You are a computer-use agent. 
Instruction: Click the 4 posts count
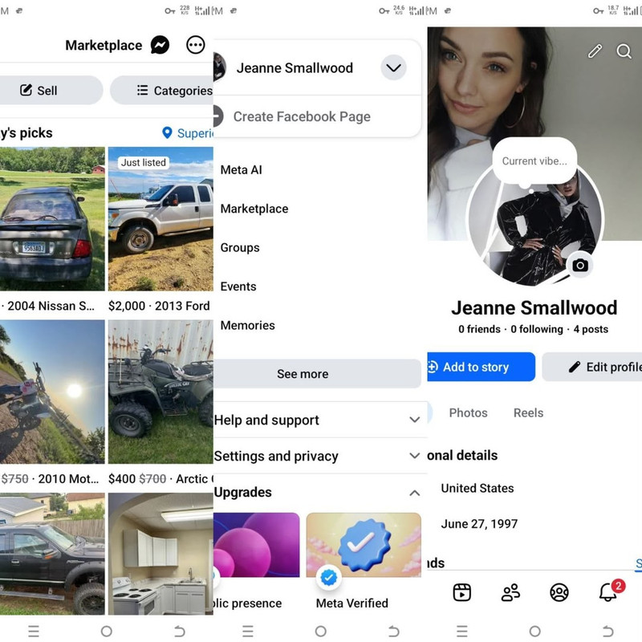click(x=591, y=329)
